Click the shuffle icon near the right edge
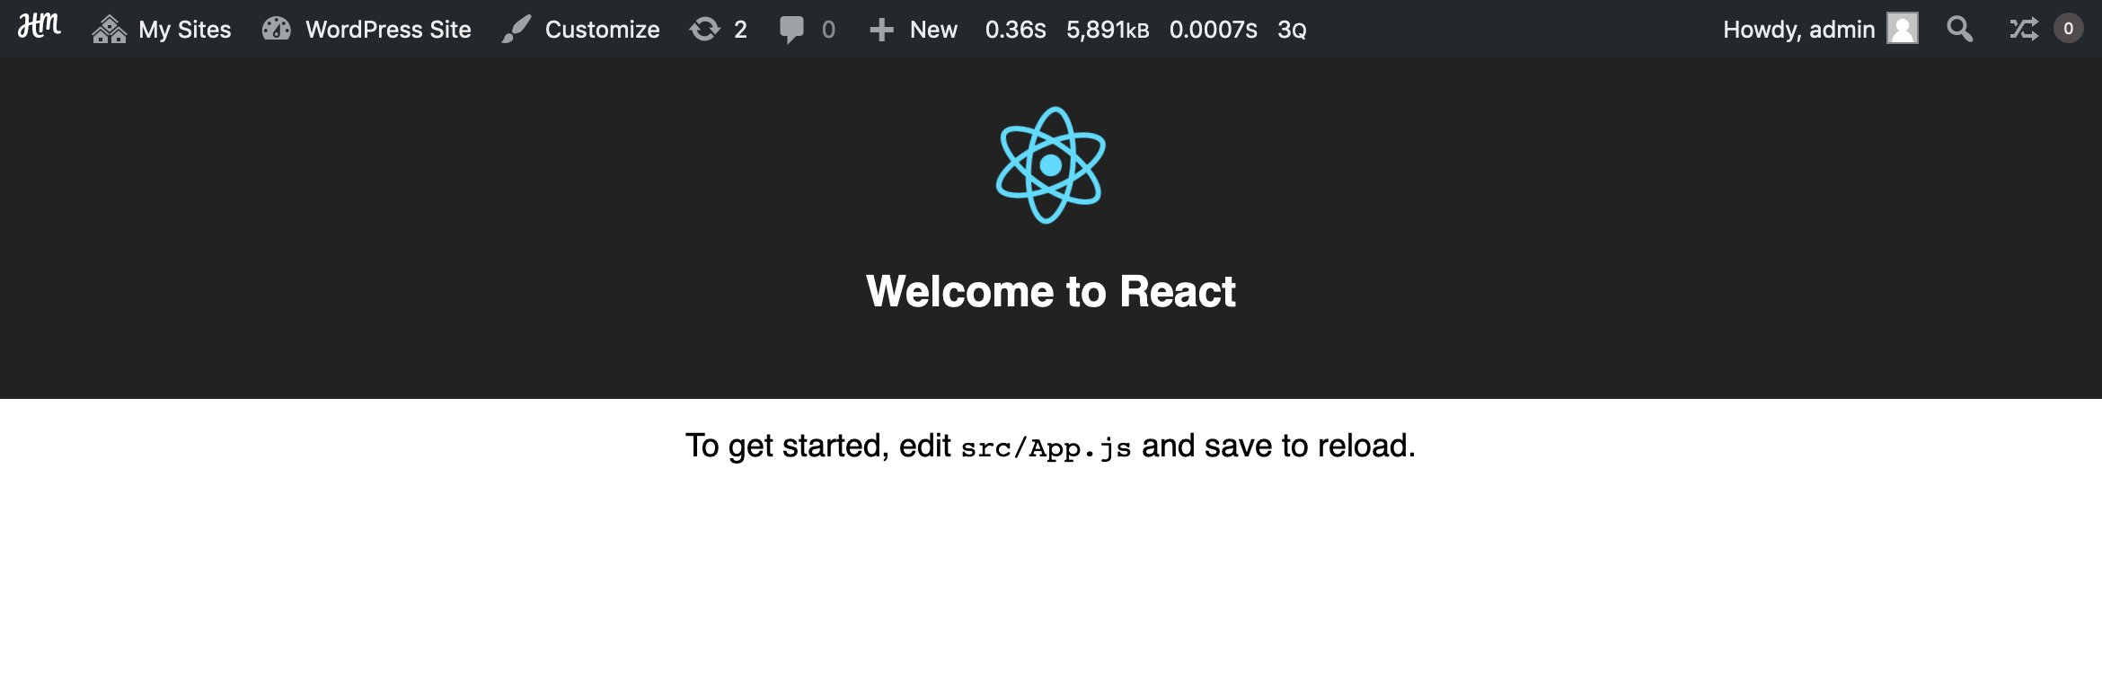Image resolution: width=2102 pixels, height=690 pixels. (x=2022, y=28)
